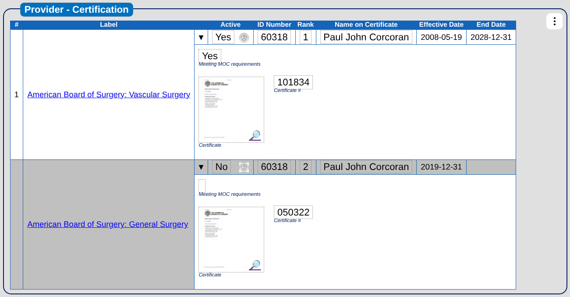Edit Name on Certificate in Vascular Surgery row
Viewport: 570px width, 297px height.
[366, 37]
